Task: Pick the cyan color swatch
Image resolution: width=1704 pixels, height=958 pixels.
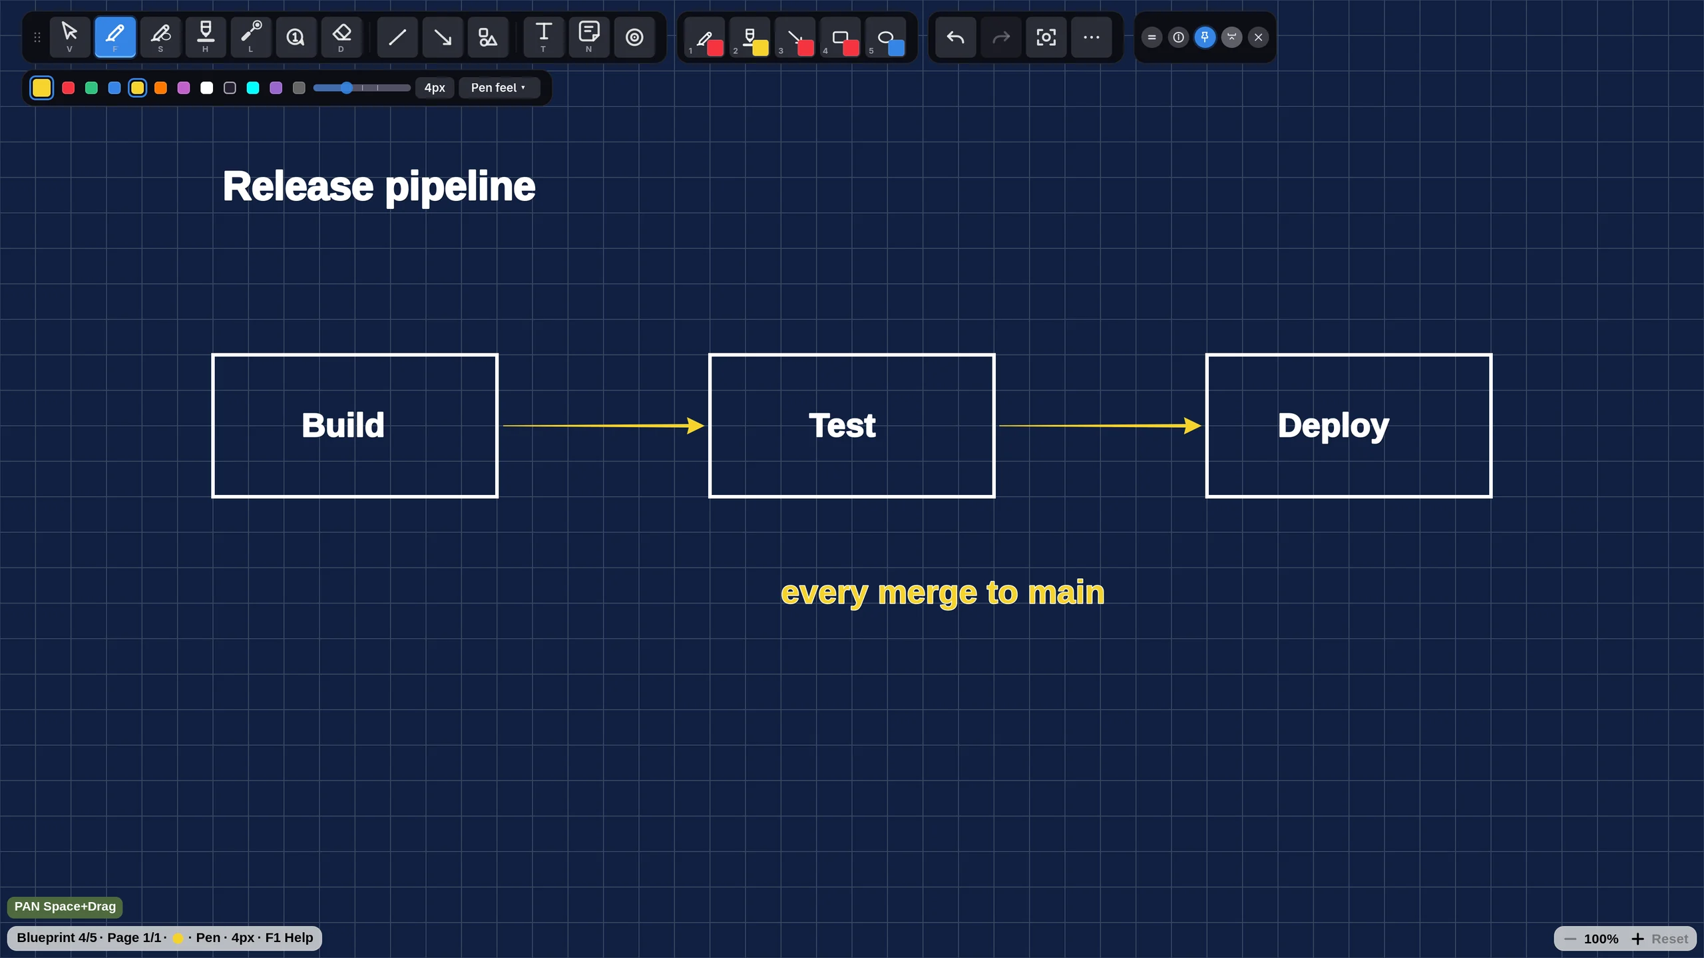Action: coord(253,88)
